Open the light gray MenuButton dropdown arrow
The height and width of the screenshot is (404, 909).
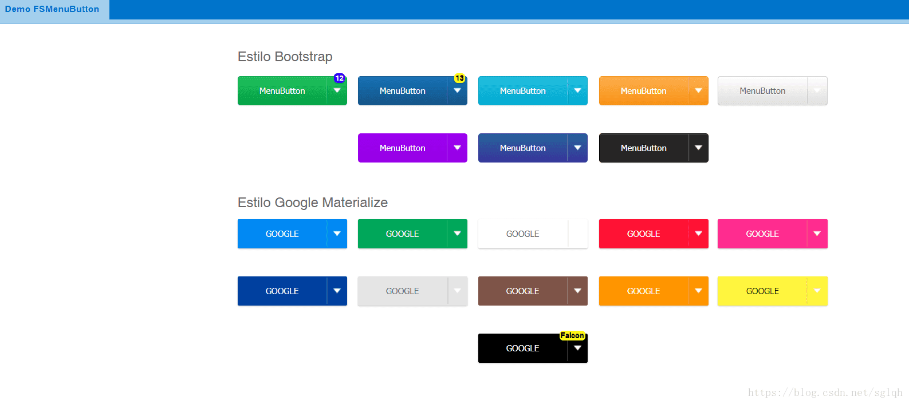817,91
